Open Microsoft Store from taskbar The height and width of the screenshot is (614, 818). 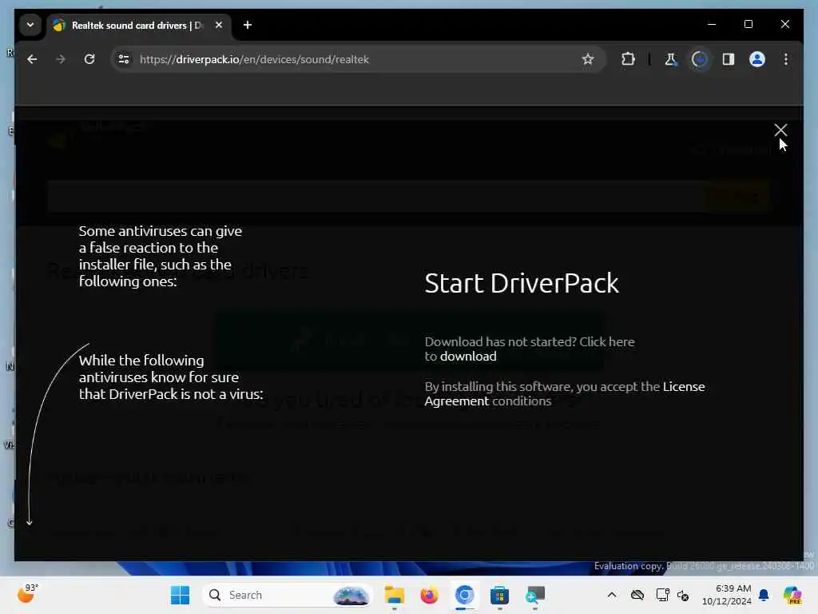499,595
